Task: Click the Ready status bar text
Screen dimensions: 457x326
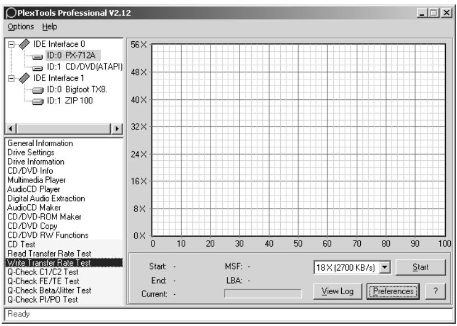Action: [18, 314]
